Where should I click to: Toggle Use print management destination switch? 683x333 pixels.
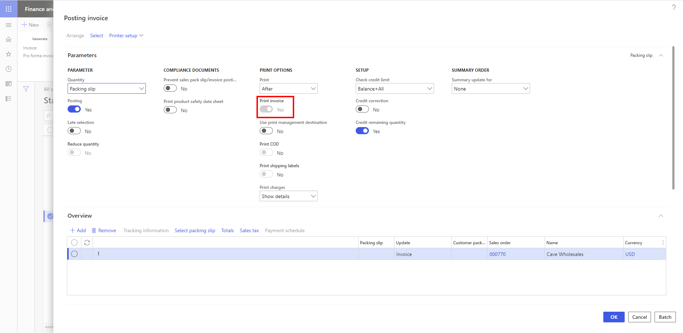pyautogui.click(x=266, y=131)
